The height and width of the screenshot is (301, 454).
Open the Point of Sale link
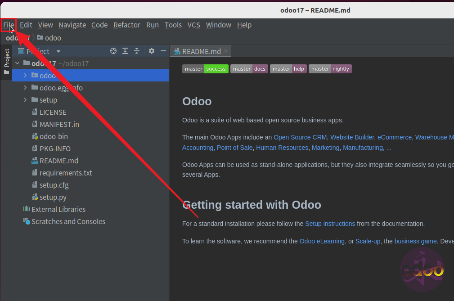[x=234, y=148]
